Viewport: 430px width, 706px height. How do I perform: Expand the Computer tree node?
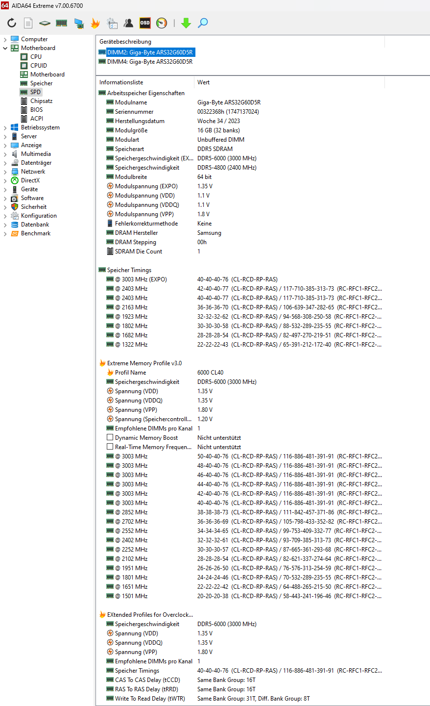point(5,39)
